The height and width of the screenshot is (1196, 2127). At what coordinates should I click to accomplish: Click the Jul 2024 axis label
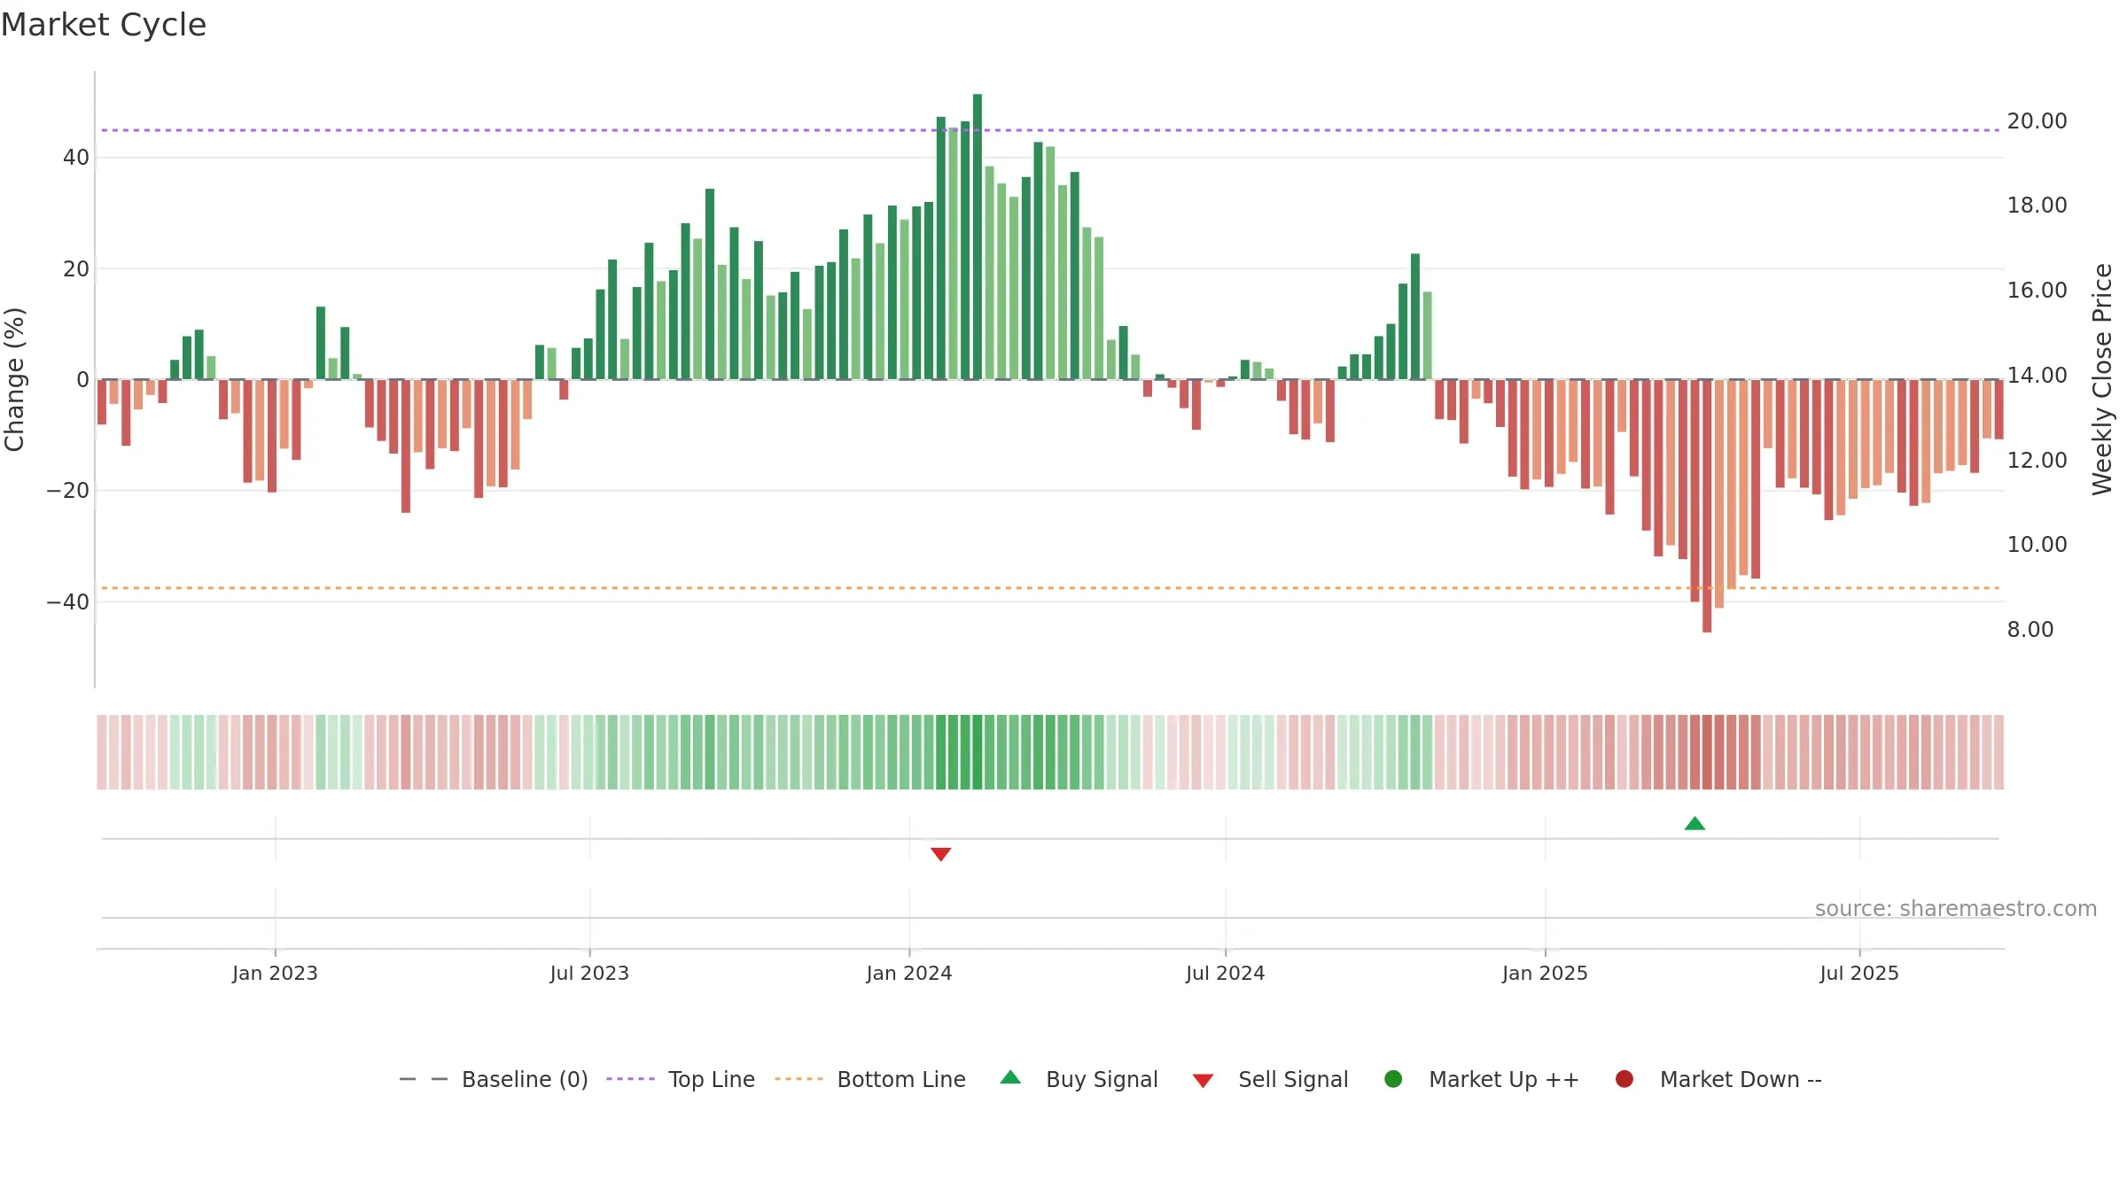coord(1226,974)
